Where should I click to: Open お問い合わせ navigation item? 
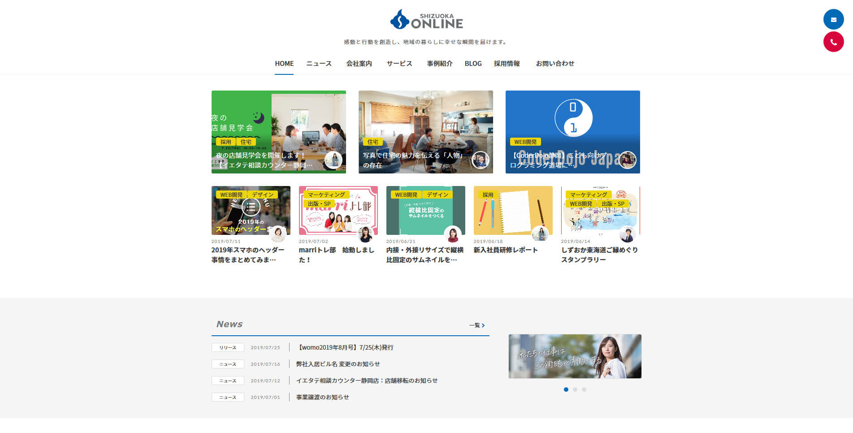555,64
